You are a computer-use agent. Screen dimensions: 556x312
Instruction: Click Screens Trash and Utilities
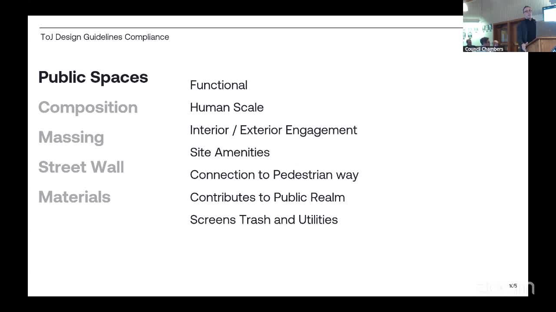tap(264, 220)
